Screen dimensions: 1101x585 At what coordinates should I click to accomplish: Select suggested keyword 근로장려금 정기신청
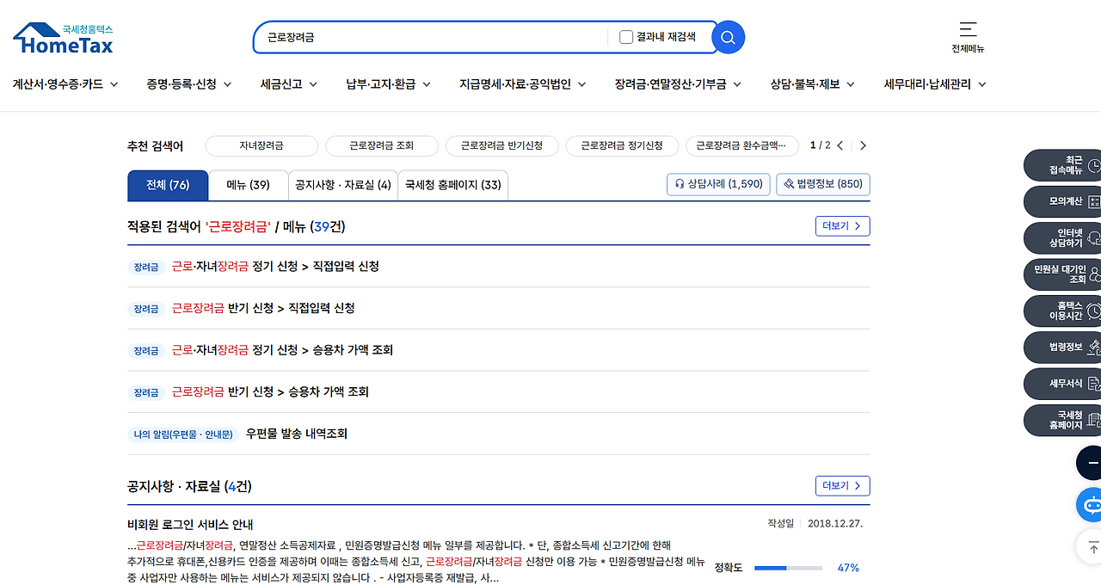pyautogui.click(x=622, y=146)
